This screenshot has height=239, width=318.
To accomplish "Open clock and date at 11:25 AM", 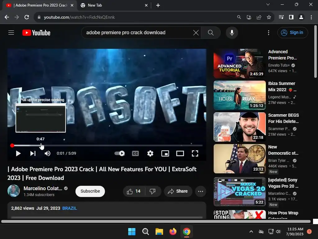I will click(x=295, y=232).
